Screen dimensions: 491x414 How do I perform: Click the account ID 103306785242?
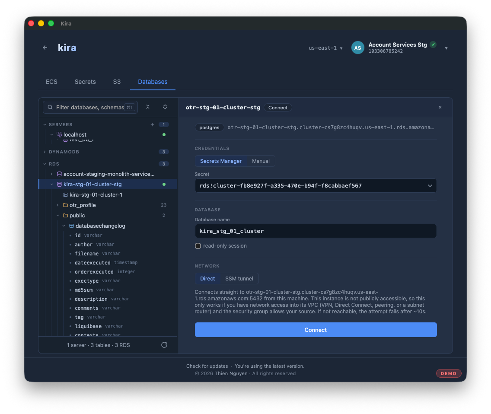point(386,51)
